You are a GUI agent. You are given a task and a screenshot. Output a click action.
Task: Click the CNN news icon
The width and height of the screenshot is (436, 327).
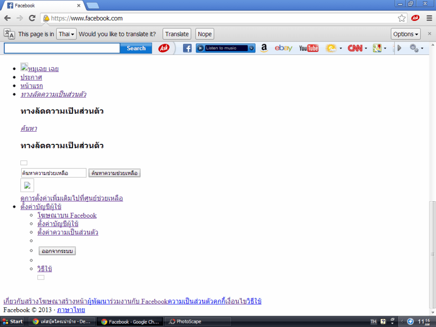click(x=355, y=48)
